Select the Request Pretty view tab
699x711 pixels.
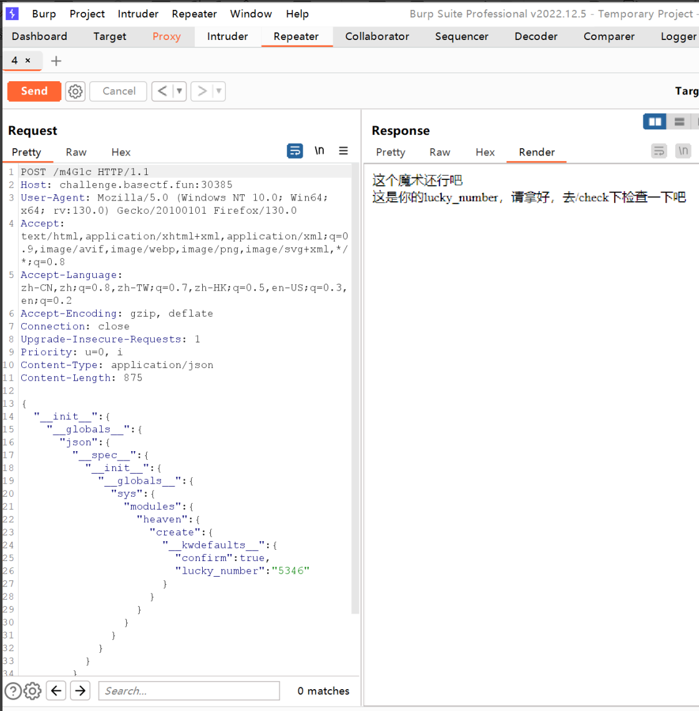tap(26, 152)
